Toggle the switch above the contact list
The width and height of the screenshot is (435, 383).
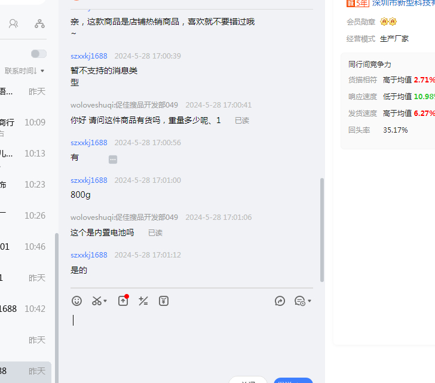[39, 54]
